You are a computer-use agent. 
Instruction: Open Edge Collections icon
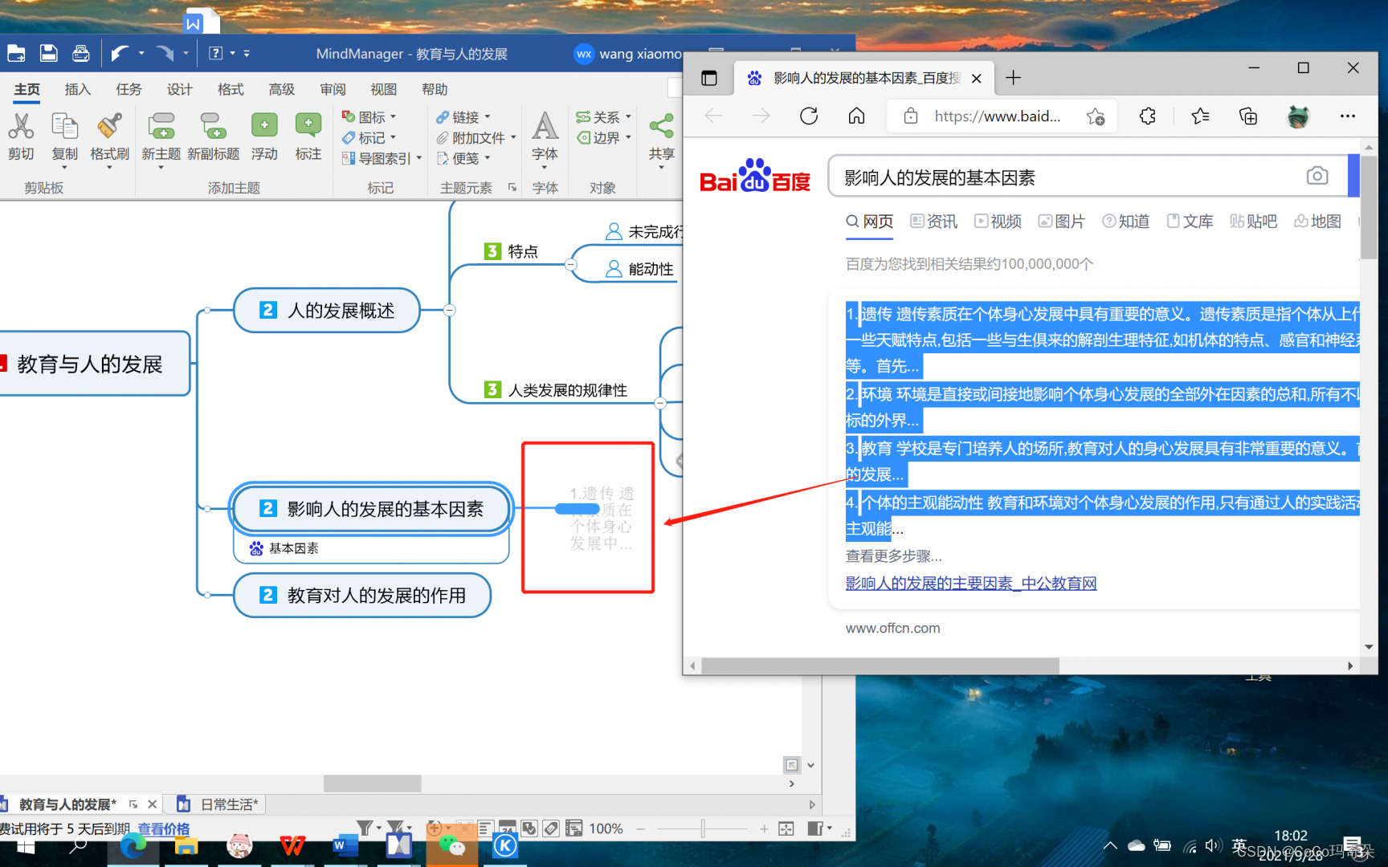coord(1247,116)
